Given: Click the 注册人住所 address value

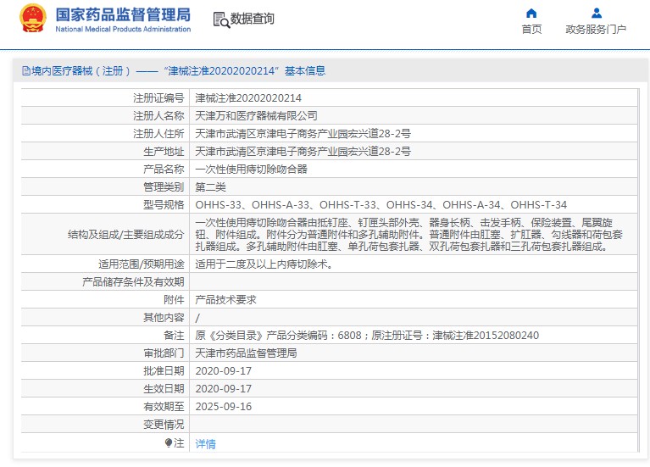Looking at the screenshot, I should coord(303,134).
